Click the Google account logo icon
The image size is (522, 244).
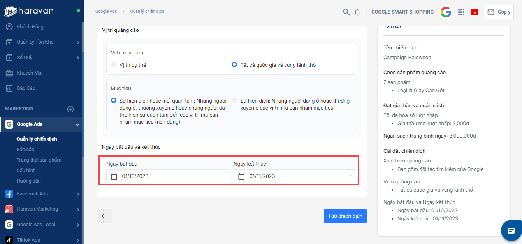[x=446, y=12]
